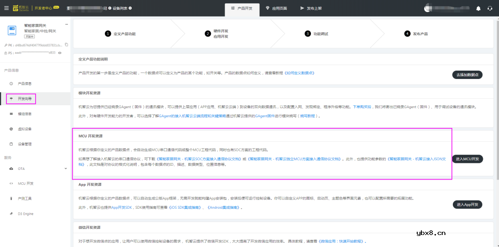Click the 去添加数据点 button
Viewport: 499px width, 247px height.
[x=468, y=75]
